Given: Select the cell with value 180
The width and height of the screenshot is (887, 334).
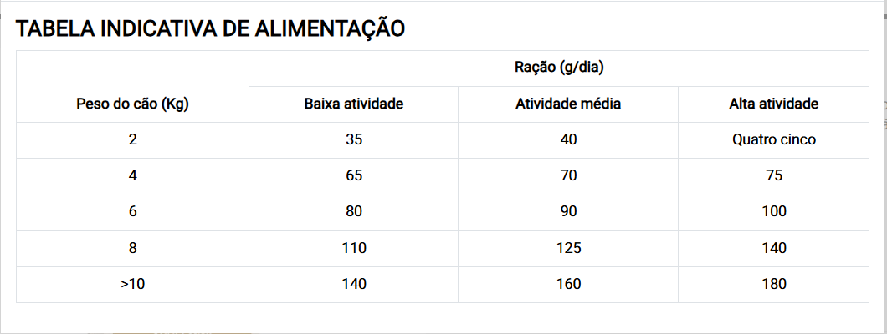Looking at the screenshot, I should point(774,284).
